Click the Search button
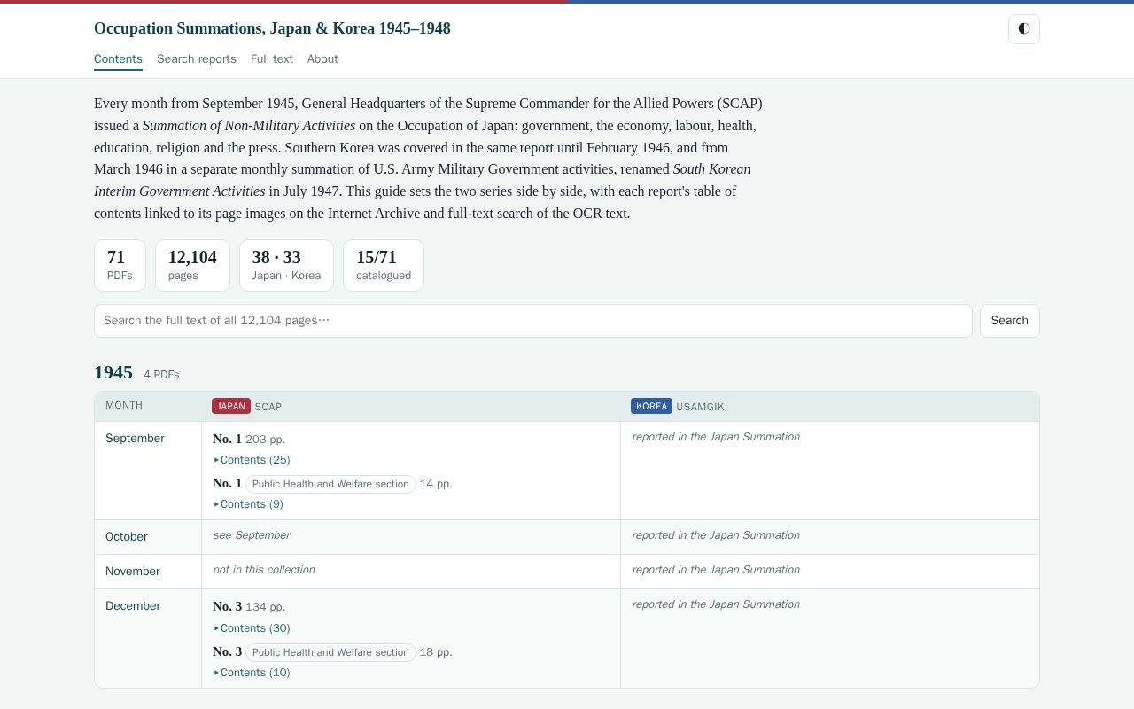The height and width of the screenshot is (709, 1134). 1009,321
